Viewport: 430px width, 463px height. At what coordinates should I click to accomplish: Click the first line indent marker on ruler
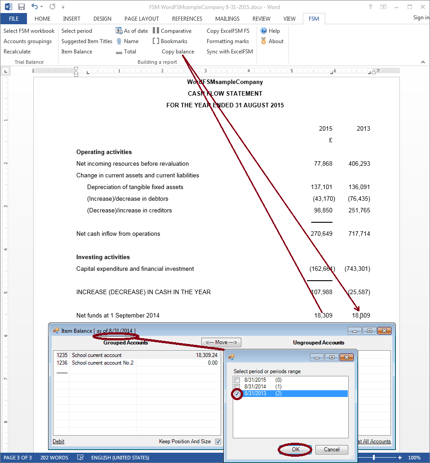click(x=76, y=69)
